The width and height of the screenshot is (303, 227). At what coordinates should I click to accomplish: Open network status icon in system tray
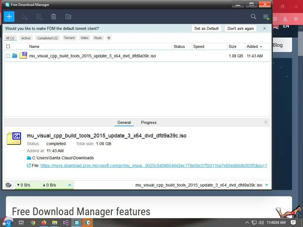click(254, 223)
